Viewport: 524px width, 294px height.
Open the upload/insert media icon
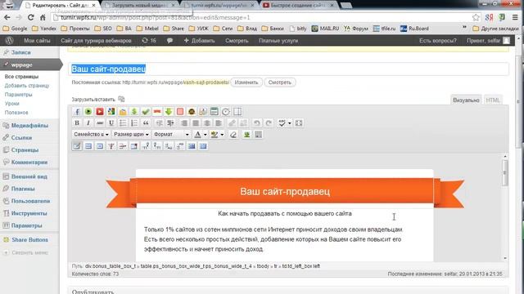click(x=121, y=99)
